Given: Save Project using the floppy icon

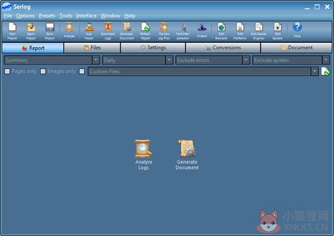Looking at the screenshot, I should tap(50, 31).
